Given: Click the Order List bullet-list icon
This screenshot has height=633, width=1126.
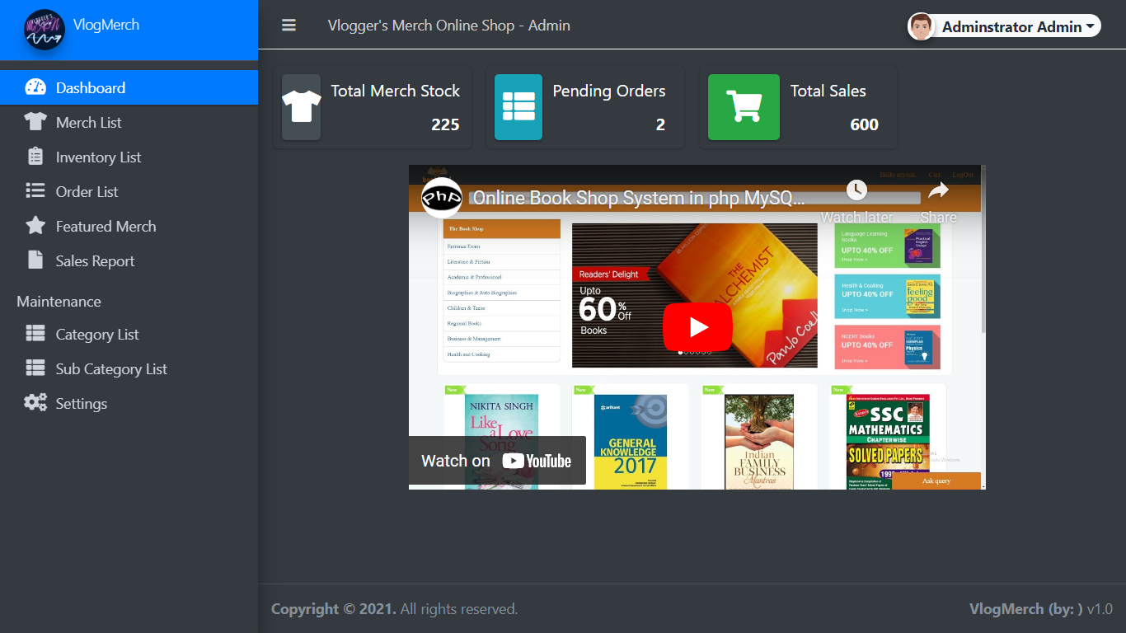Looking at the screenshot, I should tap(35, 191).
